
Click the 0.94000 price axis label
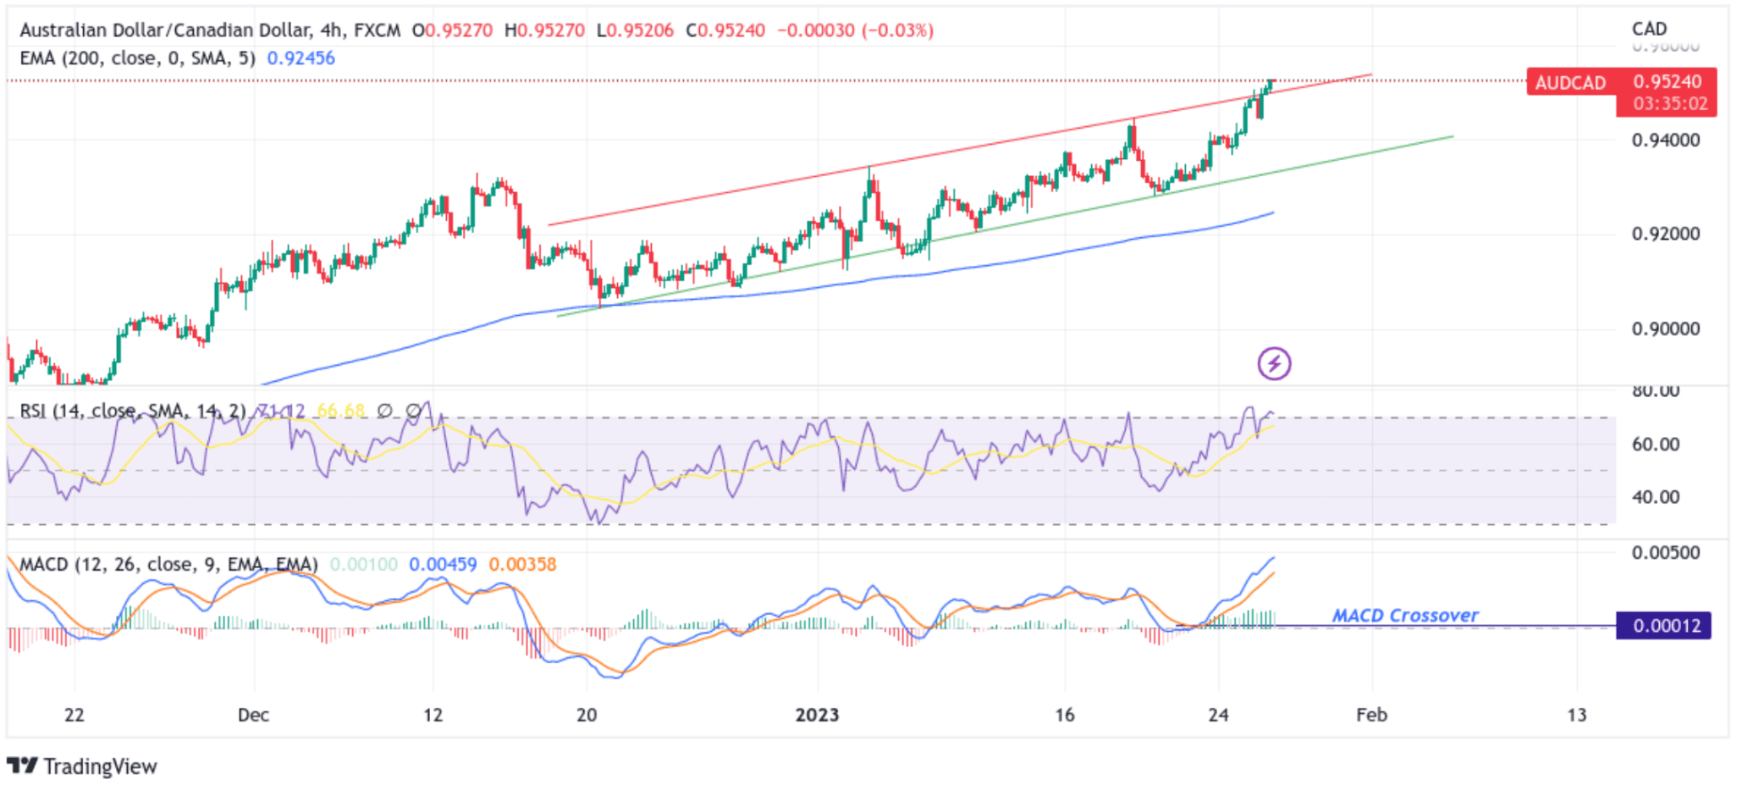pyautogui.click(x=1665, y=141)
